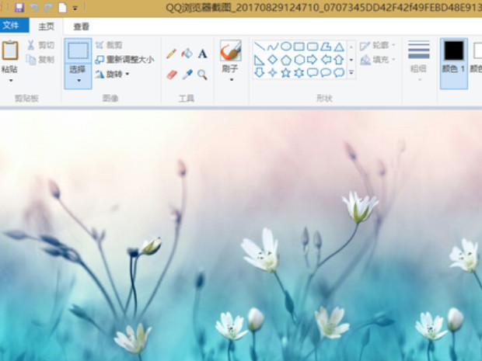Screen dimensions: 482x361
Task: Choose the straight line shape
Action: tap(260, 47)
